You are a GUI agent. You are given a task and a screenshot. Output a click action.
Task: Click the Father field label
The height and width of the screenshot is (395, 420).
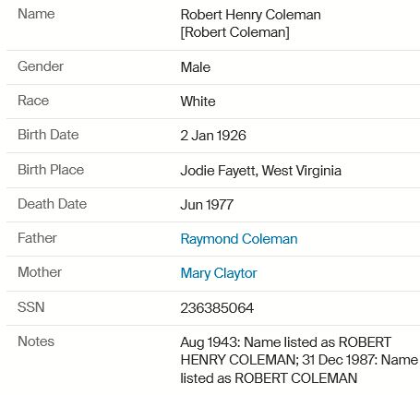click(x=37, y=238)
